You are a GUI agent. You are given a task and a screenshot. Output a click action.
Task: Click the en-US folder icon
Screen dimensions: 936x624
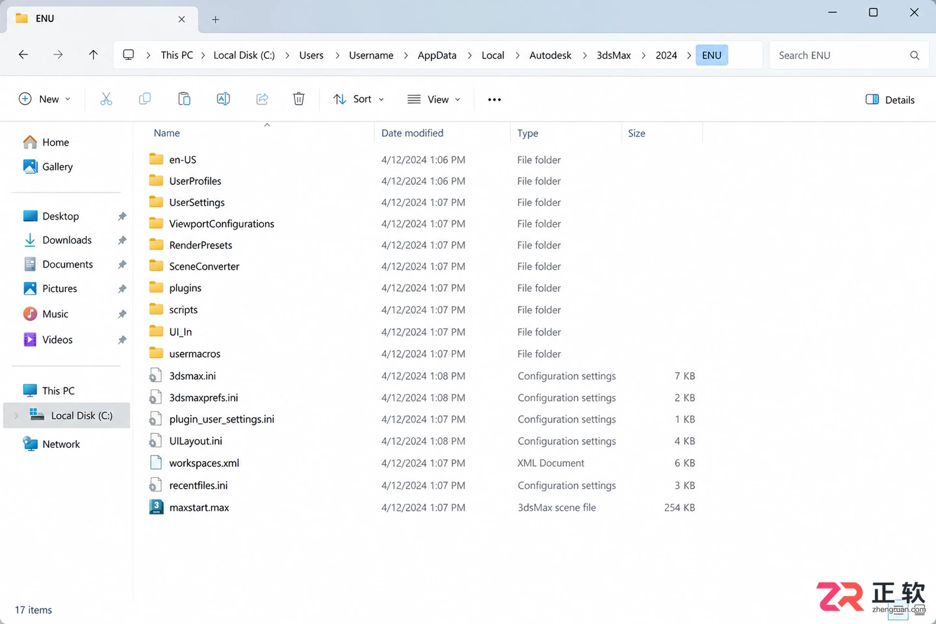[x=156, y=159]
